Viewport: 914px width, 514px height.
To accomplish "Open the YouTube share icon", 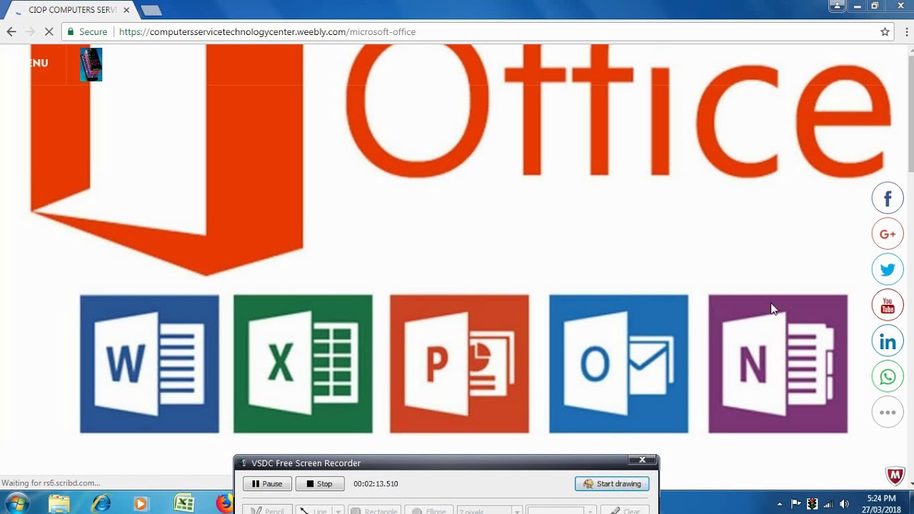I will [888, 306].
